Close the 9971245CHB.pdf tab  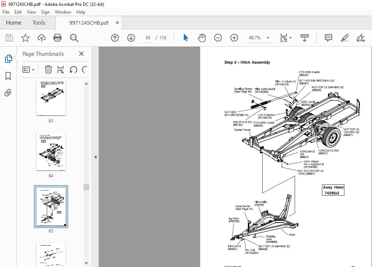point(117,23)
